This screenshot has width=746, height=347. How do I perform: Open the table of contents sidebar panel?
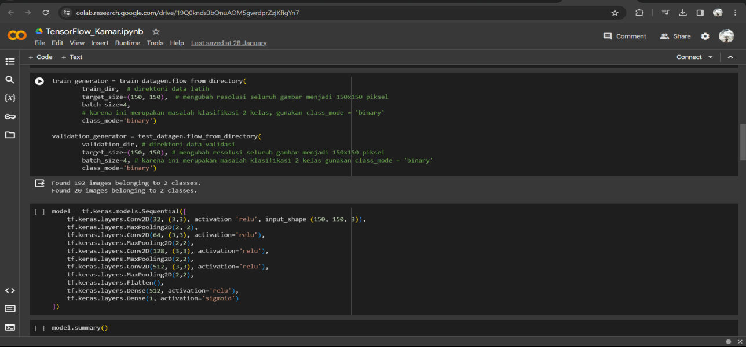(10, 61)
